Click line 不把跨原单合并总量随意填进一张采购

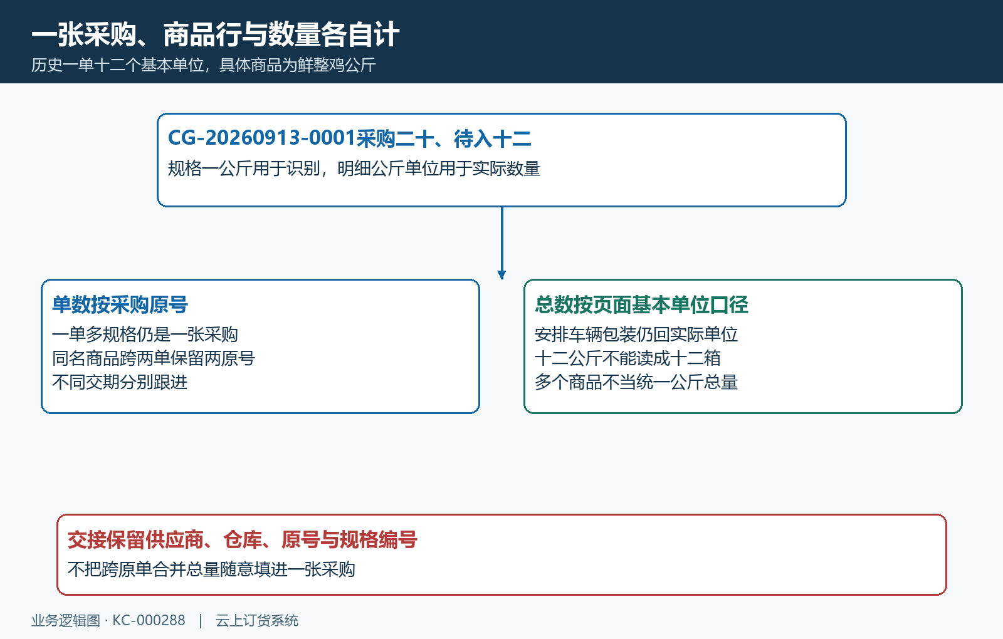[211, 569]
